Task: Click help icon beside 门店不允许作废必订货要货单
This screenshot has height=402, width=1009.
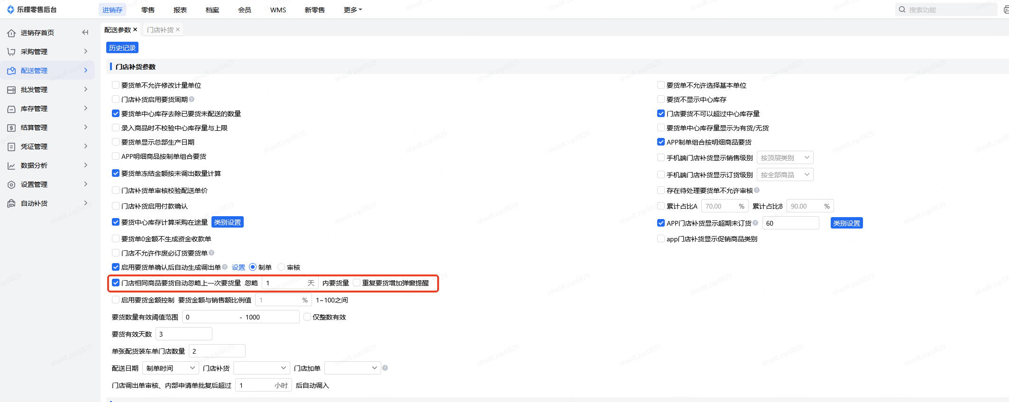Action: click(211, 253)
